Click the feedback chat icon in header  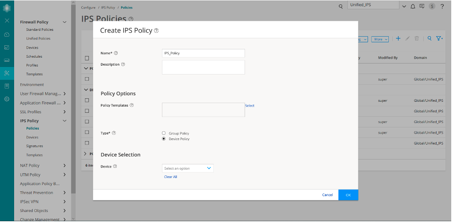click(422, 7)
